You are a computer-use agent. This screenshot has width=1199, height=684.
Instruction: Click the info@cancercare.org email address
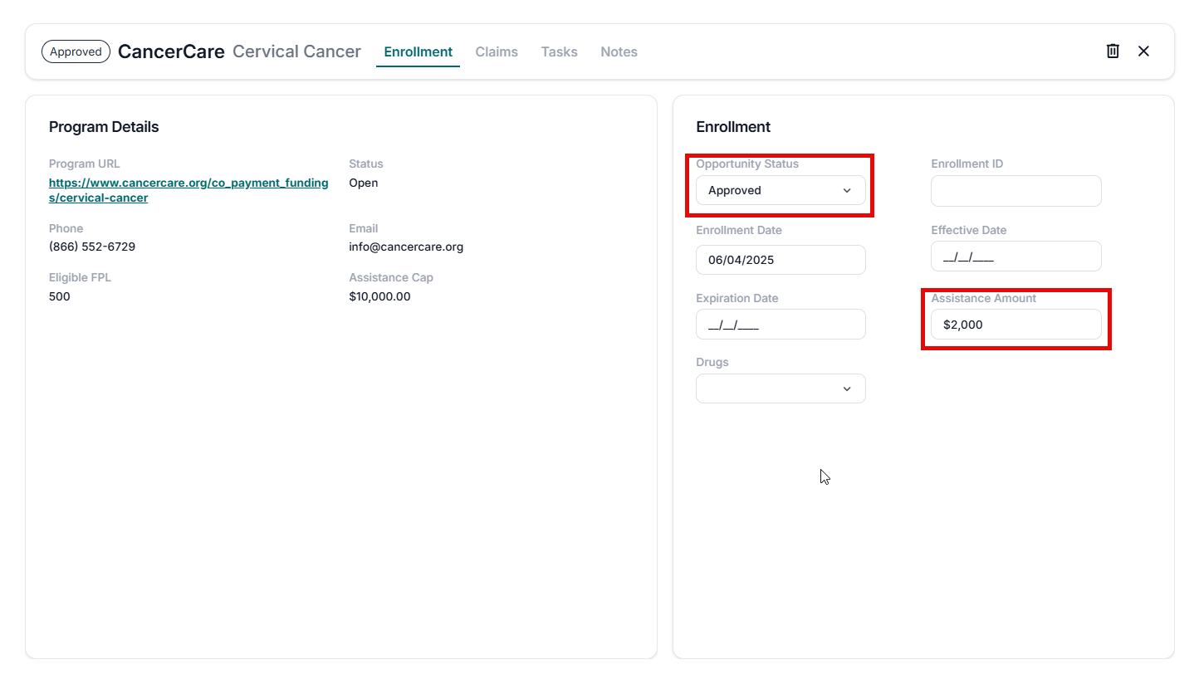point(406,247)
